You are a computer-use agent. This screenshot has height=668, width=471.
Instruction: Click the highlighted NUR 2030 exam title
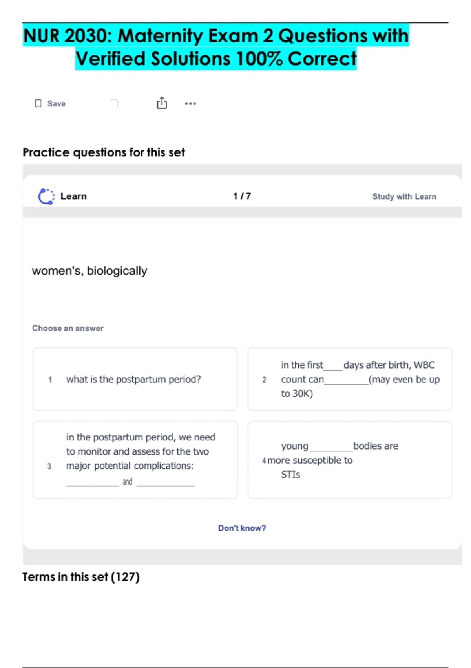click(216, 47)
